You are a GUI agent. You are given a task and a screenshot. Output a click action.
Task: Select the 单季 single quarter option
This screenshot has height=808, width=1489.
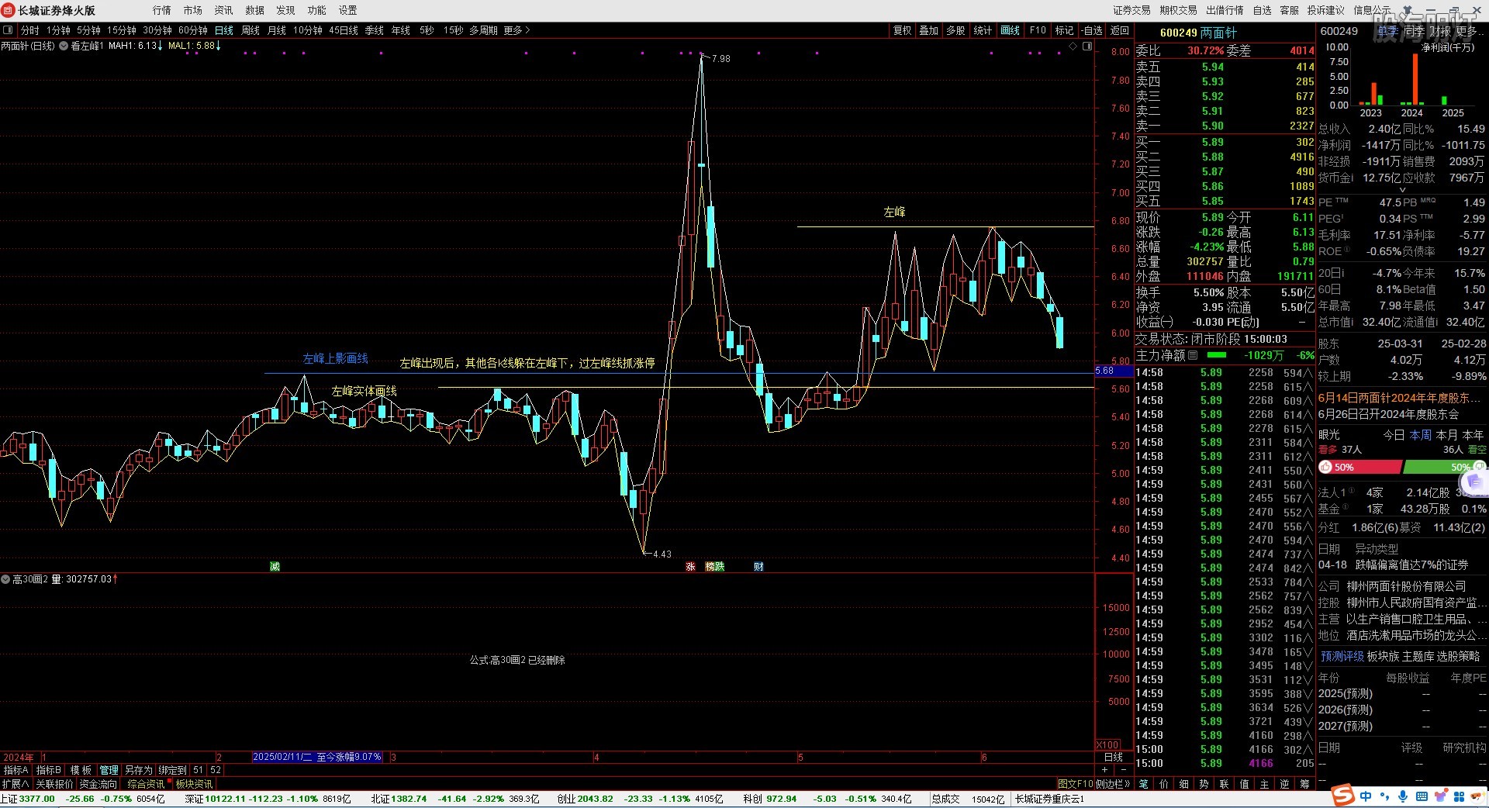1389,31
